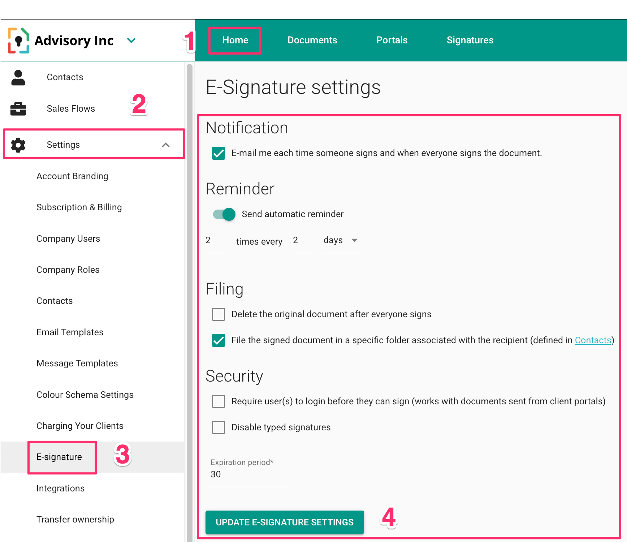The width and height of the screenshot is (627, 542).
Task: Open Email Templates in settings menu
Action: point(70,332)
